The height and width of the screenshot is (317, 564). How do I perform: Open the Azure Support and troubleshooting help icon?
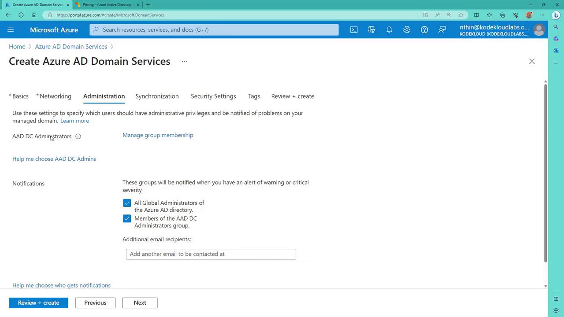pos(424,29)
